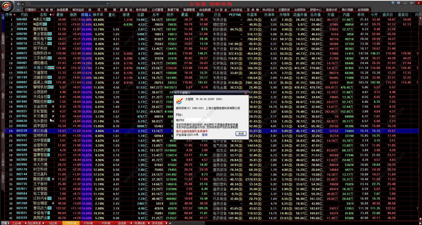Image resolution: width=422 pixels, height=225 pixels.
Task: Click the white dot marker in 名称 header
Action: [50, 15]
